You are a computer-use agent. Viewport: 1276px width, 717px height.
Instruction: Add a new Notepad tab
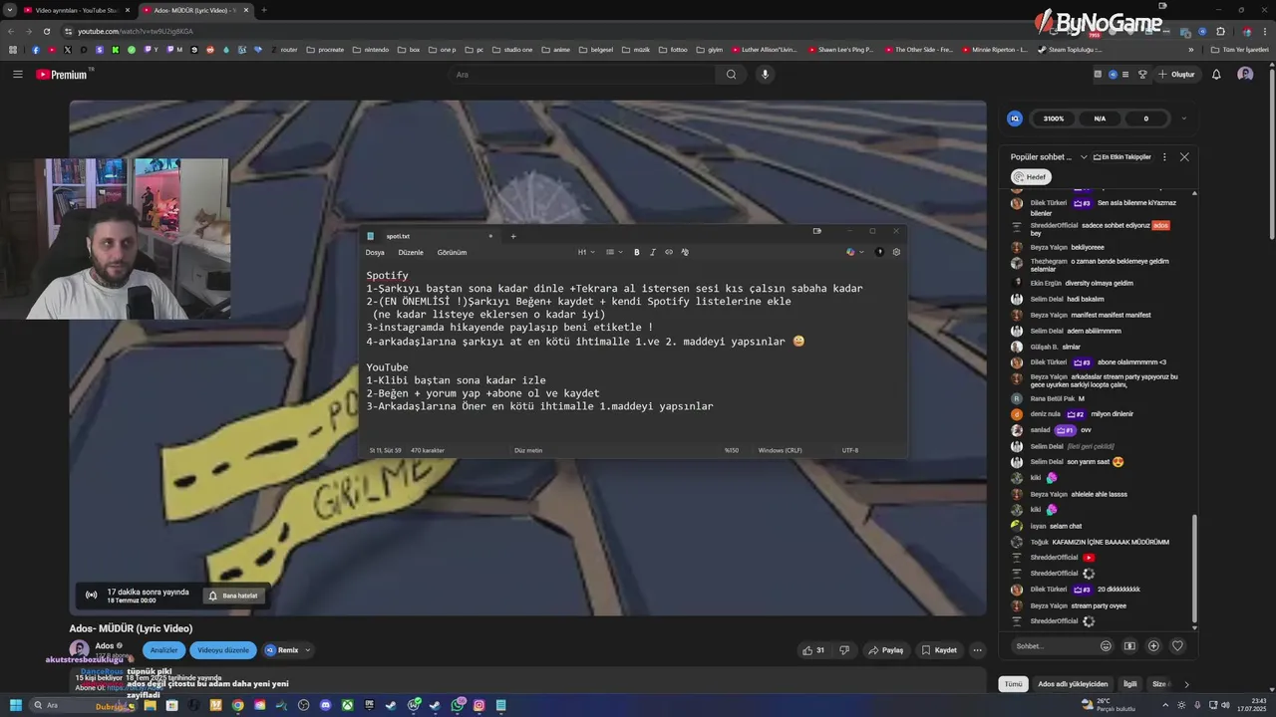pyautogui.click(x=513, y=236)
